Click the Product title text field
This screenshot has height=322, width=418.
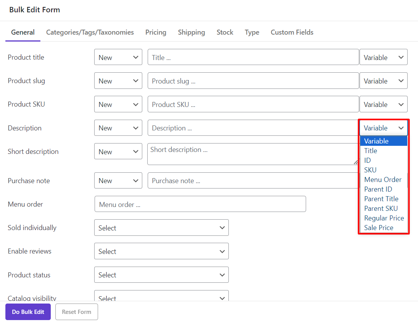pos(253,57)
